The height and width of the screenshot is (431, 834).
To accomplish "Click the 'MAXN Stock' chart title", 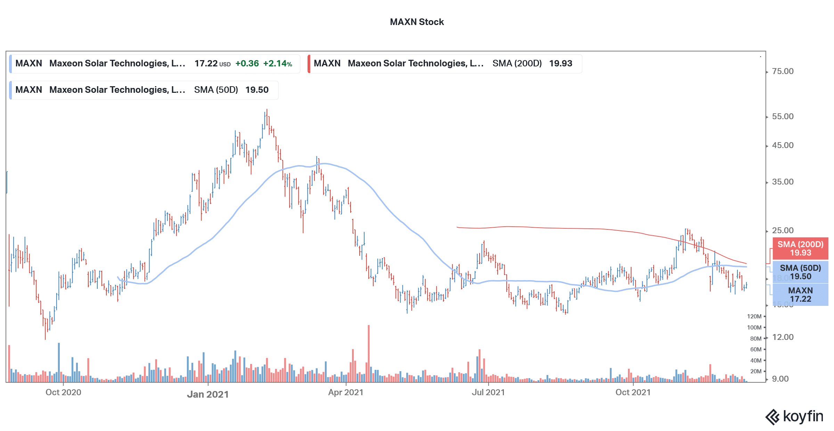I will [417, 22].
